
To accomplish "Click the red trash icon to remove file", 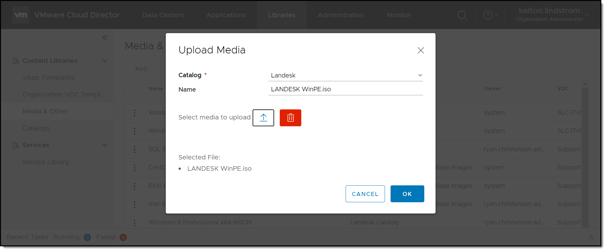I will click(290, 118).
